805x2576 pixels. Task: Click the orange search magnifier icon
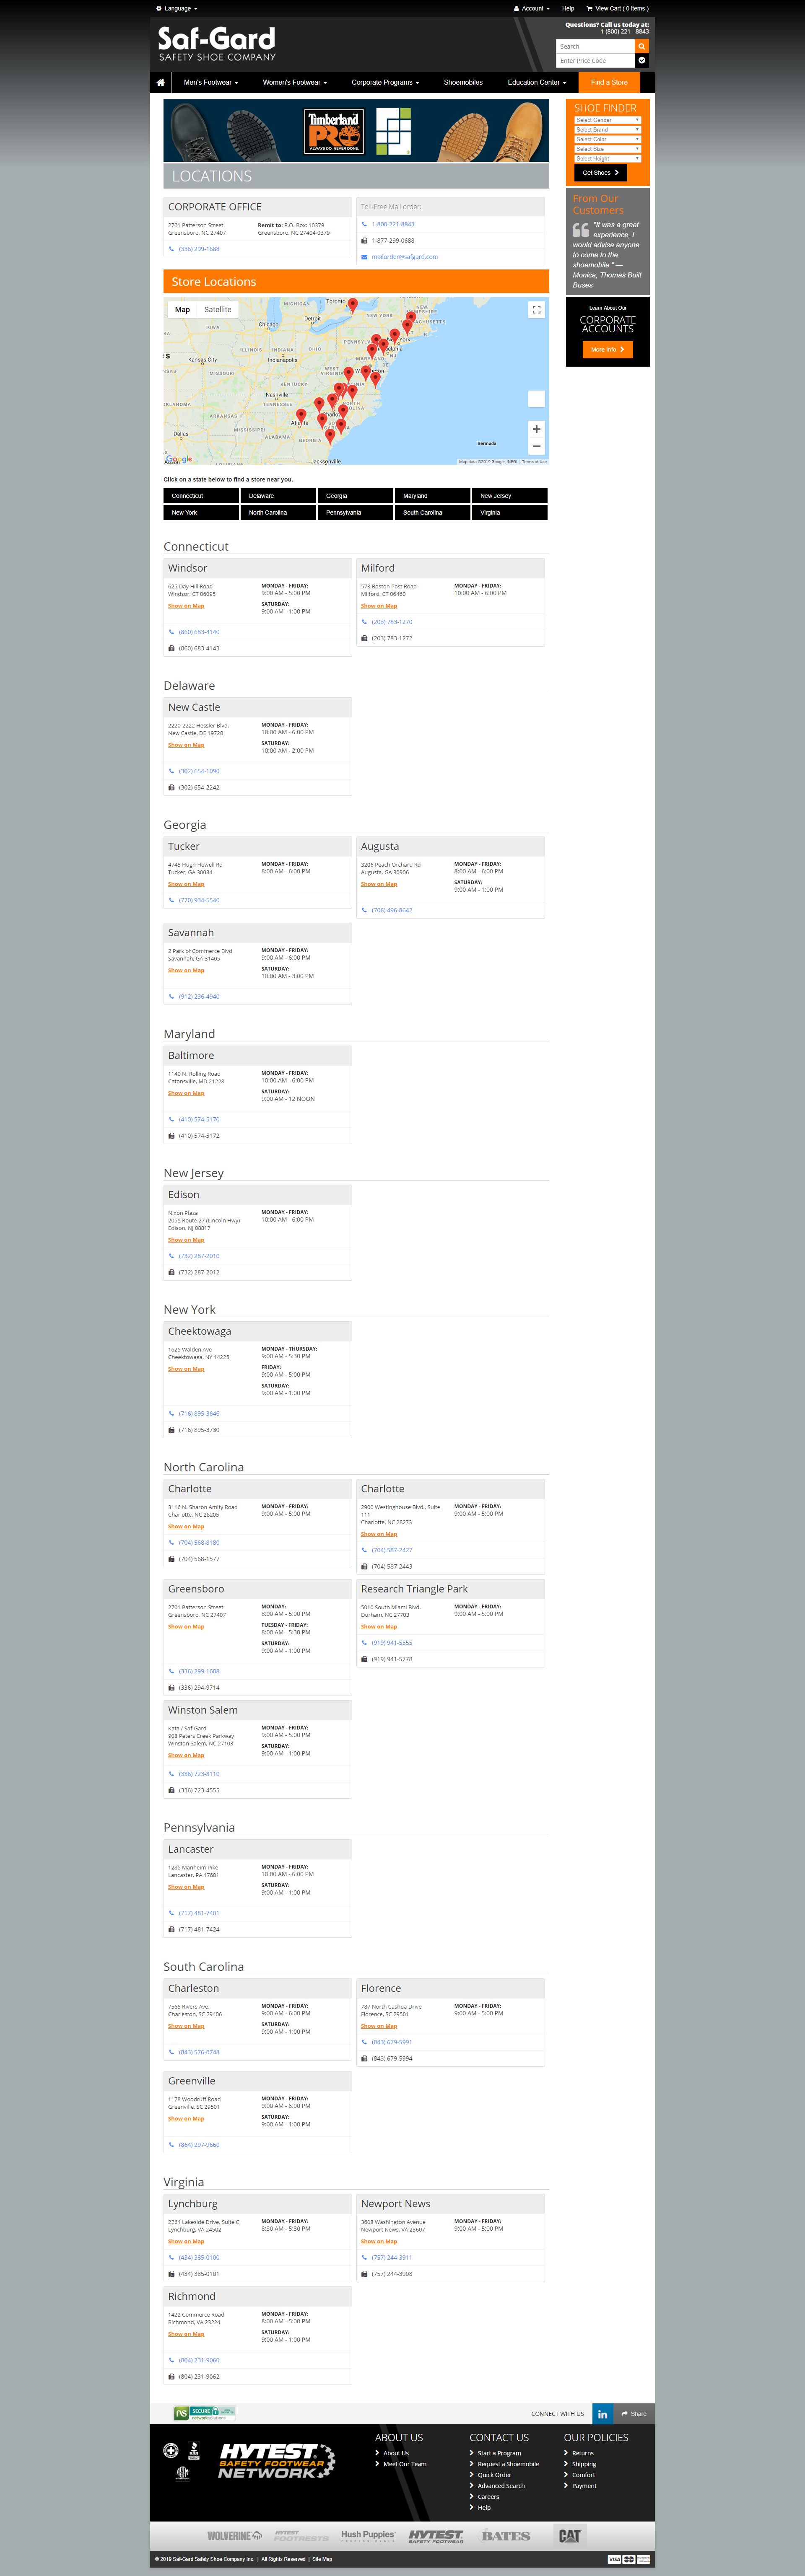[x=642, y=46]
